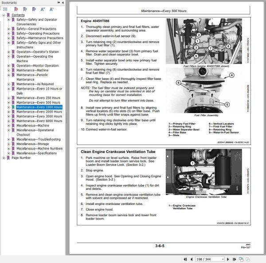Viewport: 266px width, 263px height.
Task: Select Maintenance—Every 1000 Hours bookmark
Action: [x=39, y=107]
